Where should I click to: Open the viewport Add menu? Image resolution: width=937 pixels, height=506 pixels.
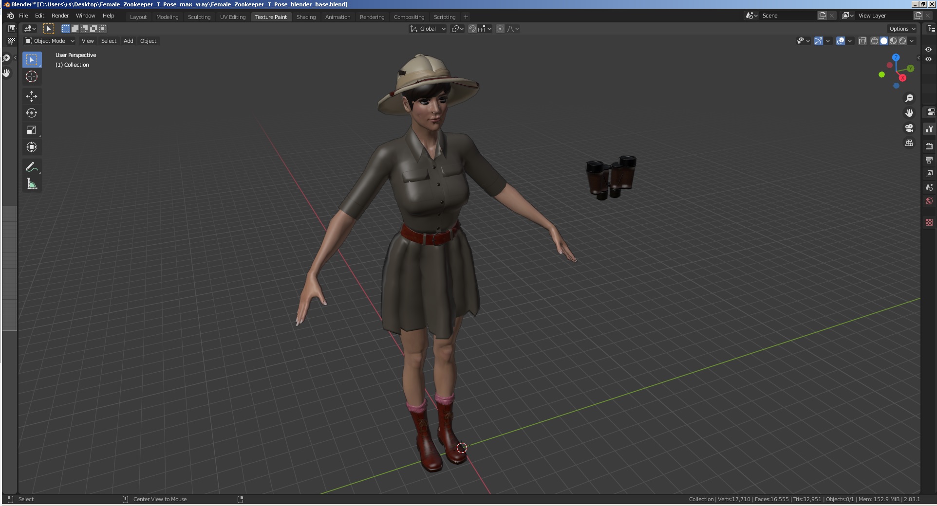point(128,41)
